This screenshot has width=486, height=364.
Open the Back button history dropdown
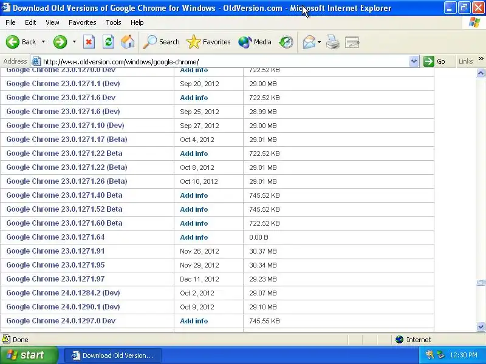coord(43,42)
